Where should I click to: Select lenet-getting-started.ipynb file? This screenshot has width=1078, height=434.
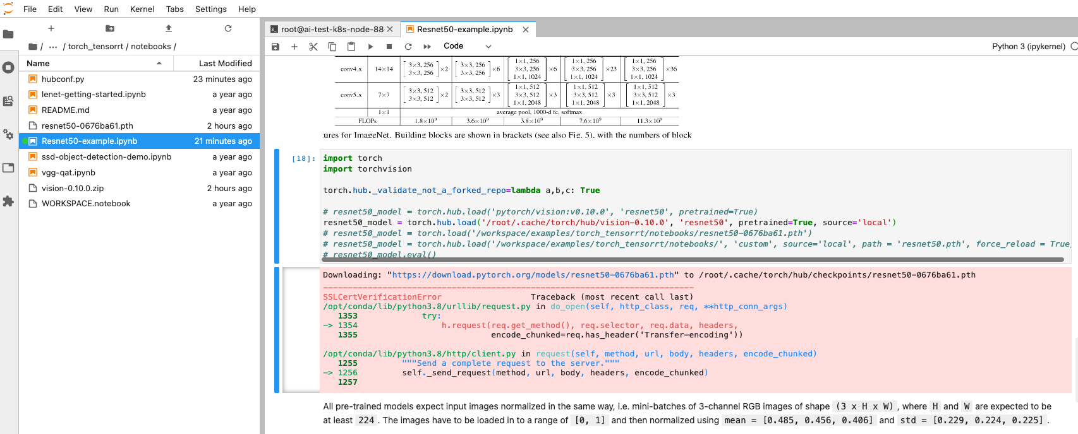(x=139, y=95)
